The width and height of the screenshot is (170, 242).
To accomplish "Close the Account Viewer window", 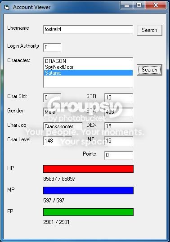I will coord(156,5).
